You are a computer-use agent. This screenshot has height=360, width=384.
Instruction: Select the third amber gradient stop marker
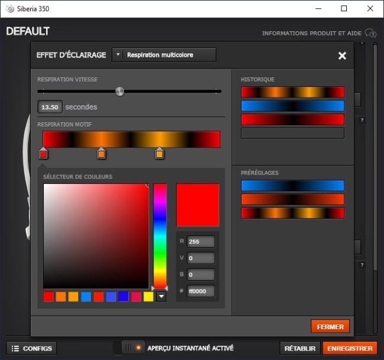[159, 154]
